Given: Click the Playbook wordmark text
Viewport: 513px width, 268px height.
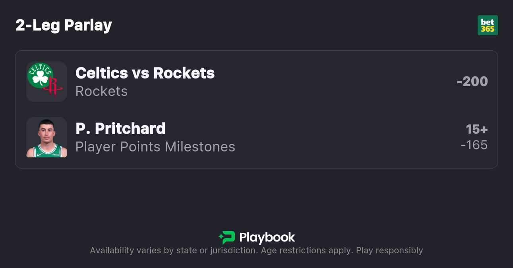Looking at the screenshot, I should [x=267, y=237].
